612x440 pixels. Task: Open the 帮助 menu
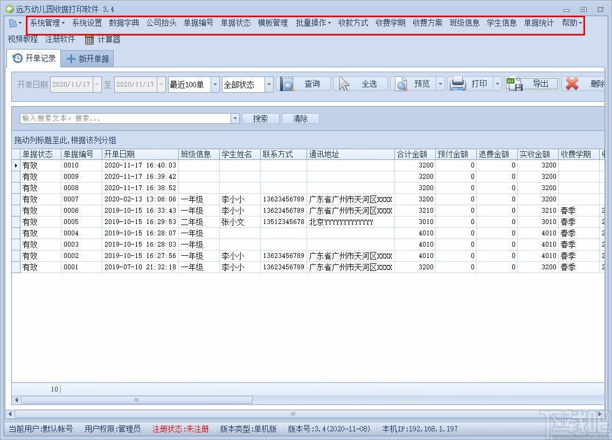[572, 23]
